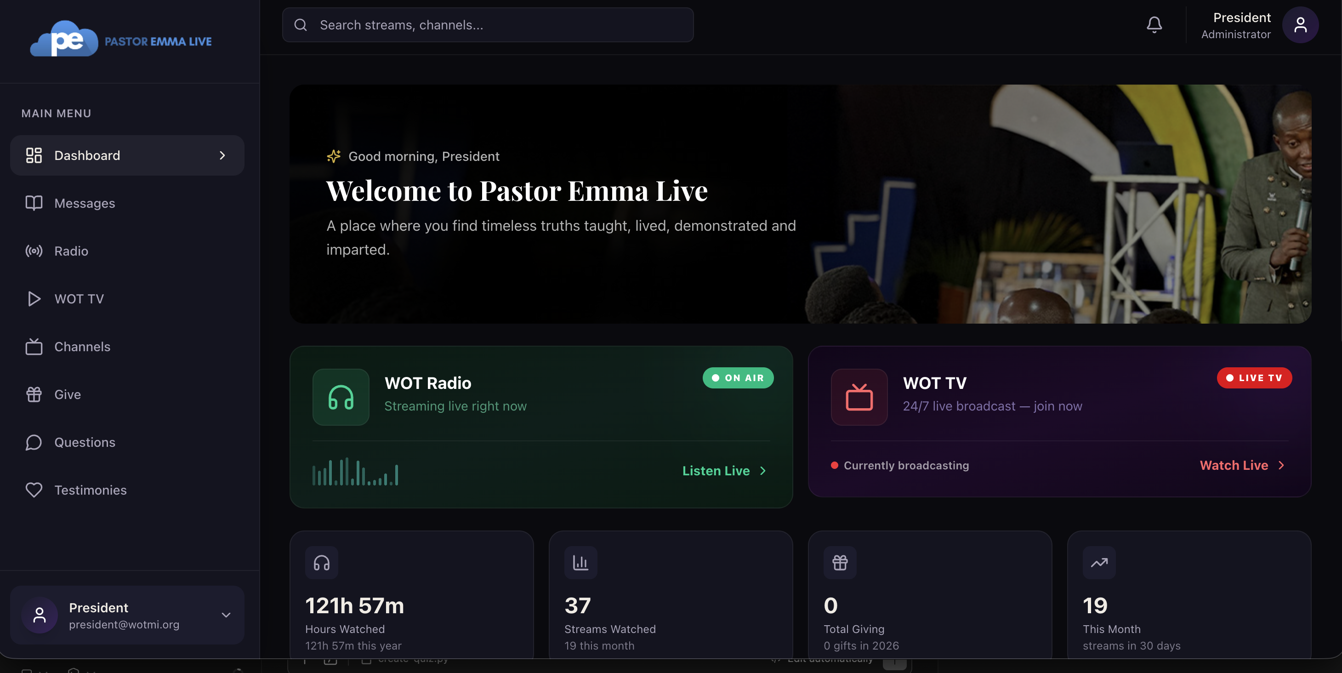
Task: Open the Messages menu item
Action: 85,203
